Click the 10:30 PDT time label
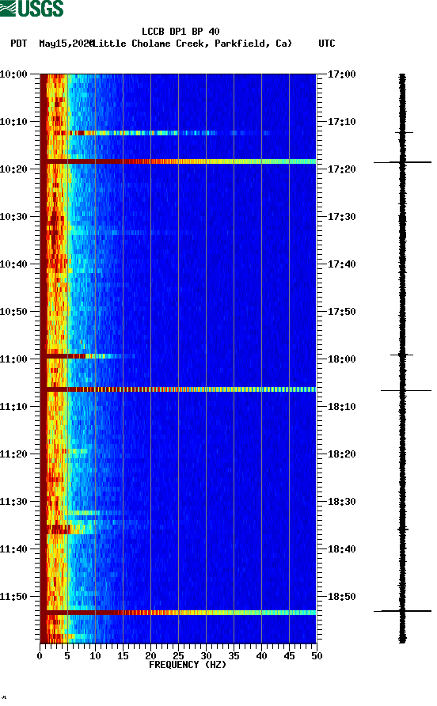 [13, 217]
